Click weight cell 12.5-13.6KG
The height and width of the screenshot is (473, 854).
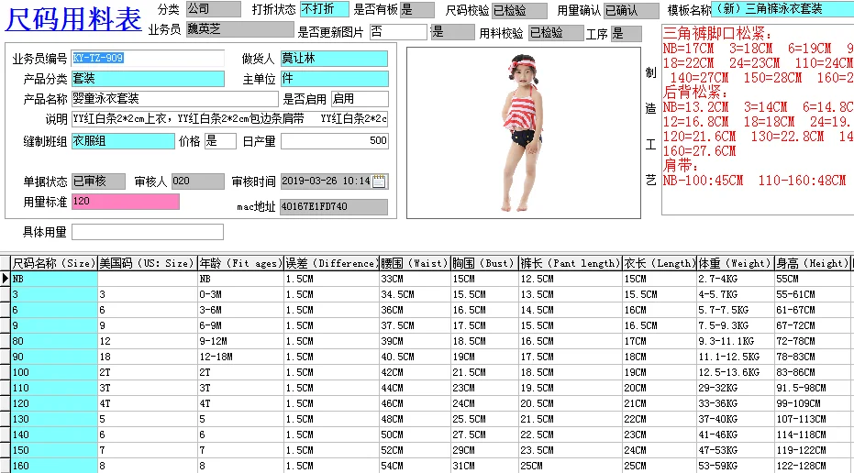[x=735, y=372]
